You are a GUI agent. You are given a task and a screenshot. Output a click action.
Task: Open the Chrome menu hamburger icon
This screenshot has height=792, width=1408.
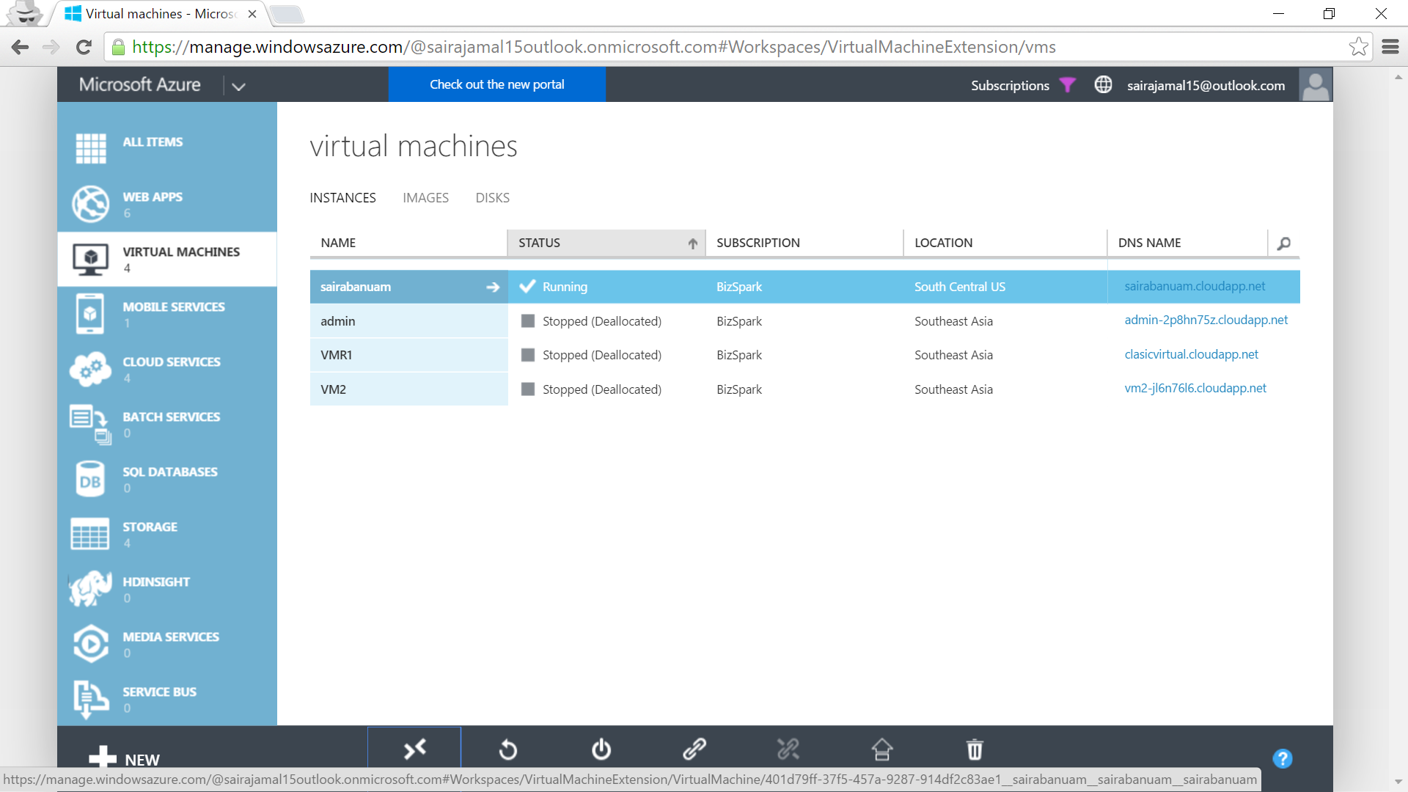(x=1390, y=47)
